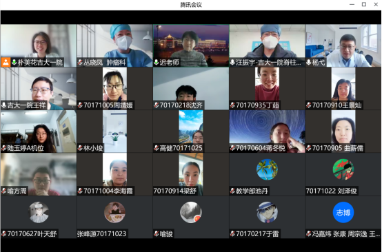This screenshot has width=382, height=252.
Task: Click anime avatar of 70170217于雷
Action: coord(267,212)
